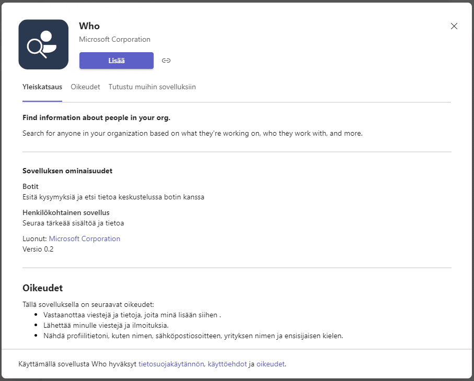Select the Sovelluksen ominaisuudet heading

pyautogui.click(x=67, y=171)
